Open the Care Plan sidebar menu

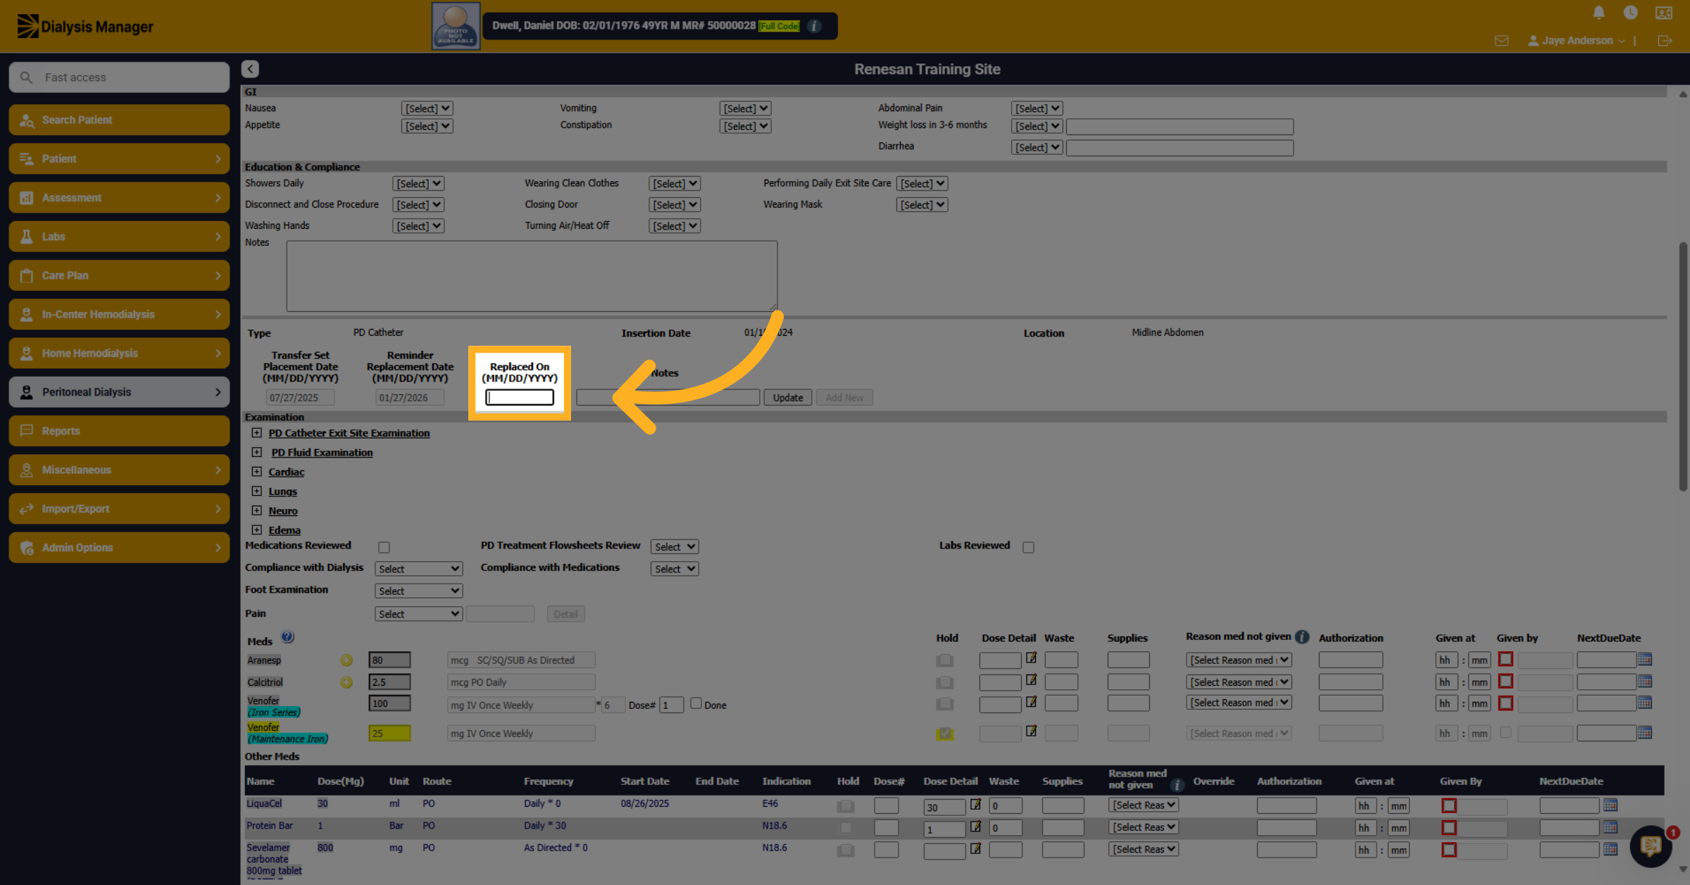pos(119,275)
